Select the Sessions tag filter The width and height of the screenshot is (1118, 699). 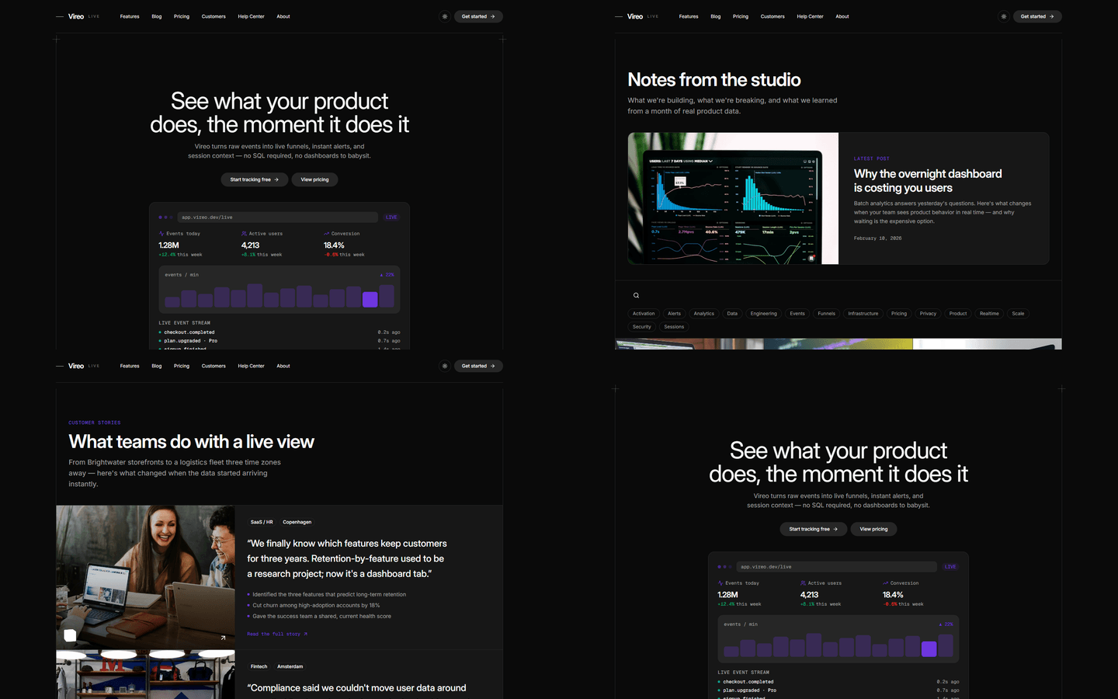674,327
